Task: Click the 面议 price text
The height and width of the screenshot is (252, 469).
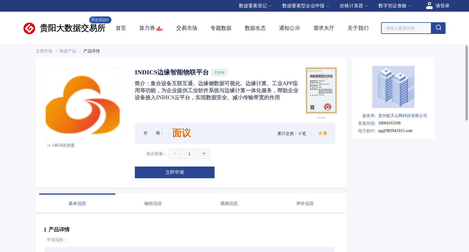Action: [x=181, y=133]
